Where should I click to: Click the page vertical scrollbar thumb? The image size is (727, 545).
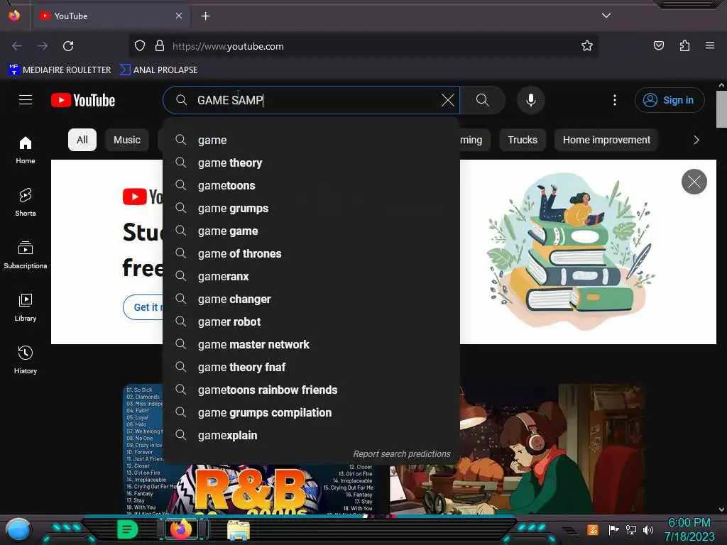click(x=721, y=109)
